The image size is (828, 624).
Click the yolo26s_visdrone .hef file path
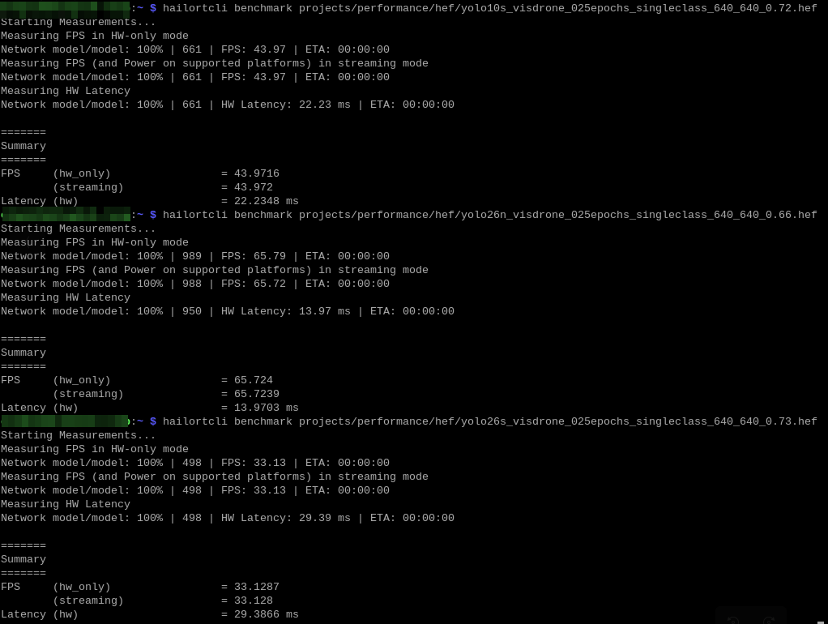click(557, 421)
